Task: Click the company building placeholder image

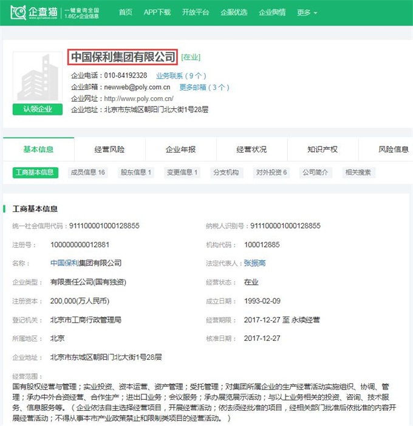Action: coord(37,78)
